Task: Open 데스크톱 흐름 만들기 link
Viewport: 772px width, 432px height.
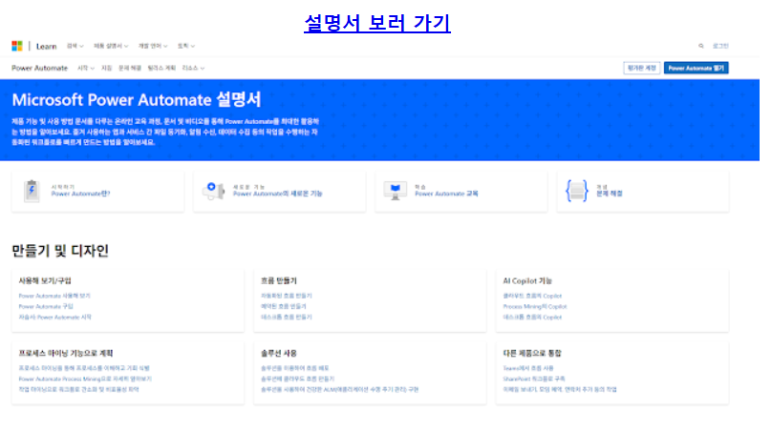Action: pos(286,317)
